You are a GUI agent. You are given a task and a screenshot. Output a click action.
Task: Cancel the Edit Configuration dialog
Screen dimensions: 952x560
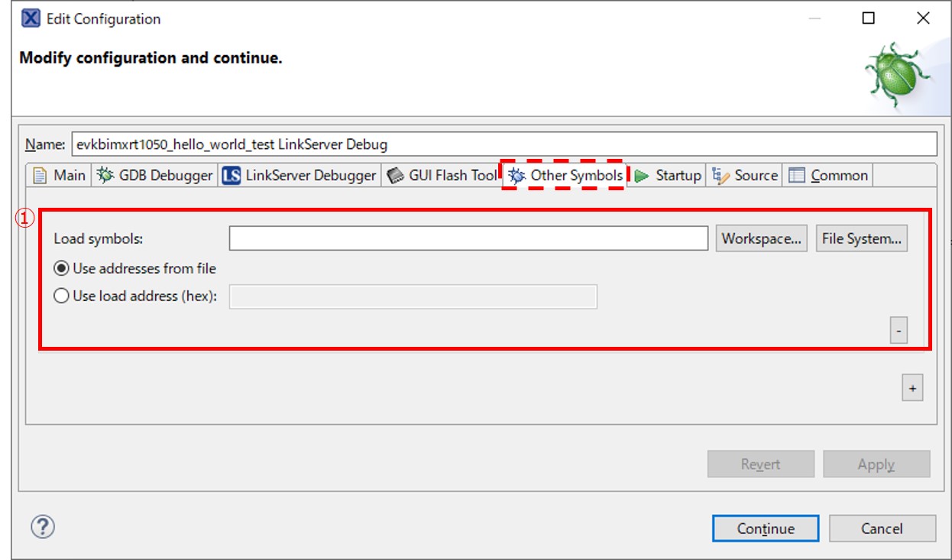[x=882, y=529]
